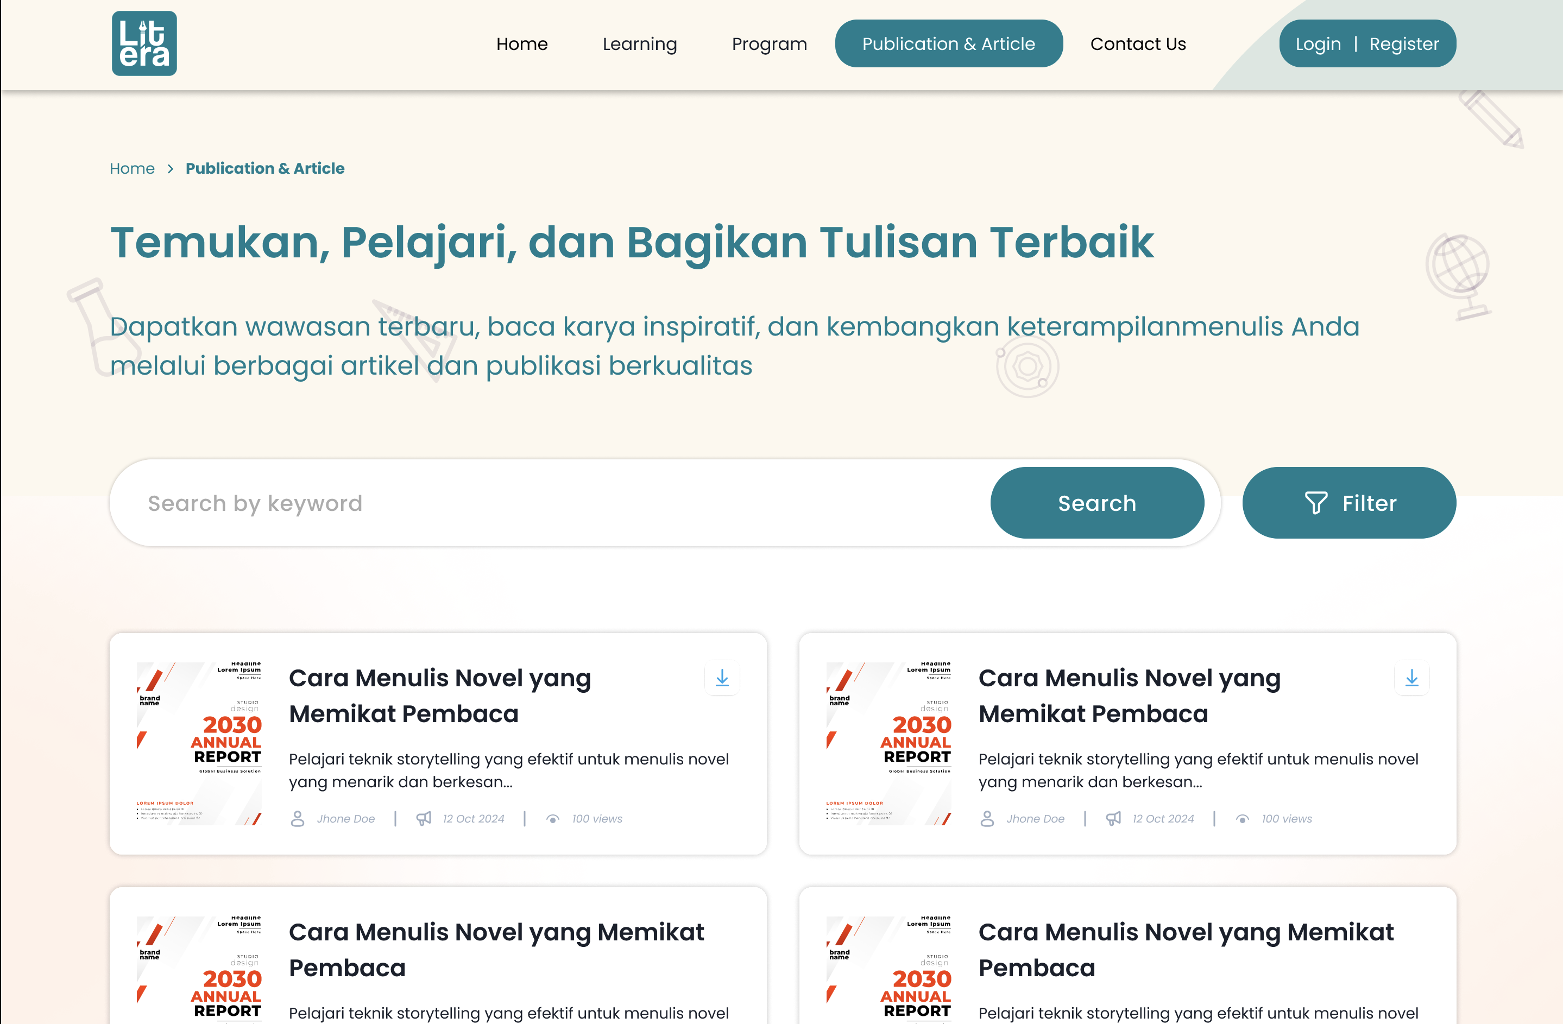Click the author person icon in top-right card

coord(987,819)
